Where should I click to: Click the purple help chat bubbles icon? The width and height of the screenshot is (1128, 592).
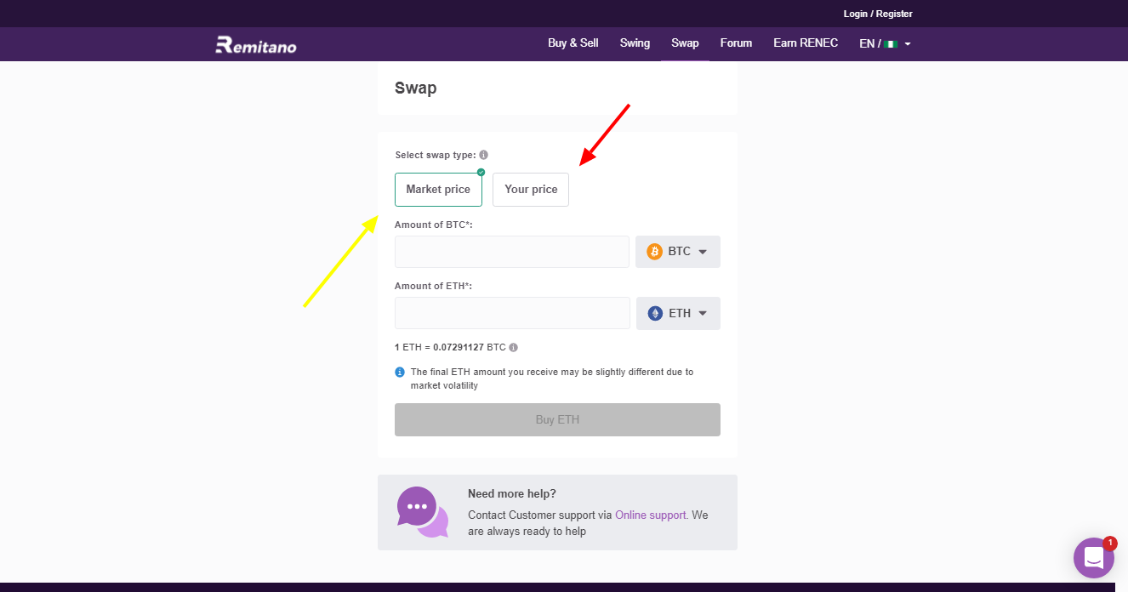click(422, 511)
